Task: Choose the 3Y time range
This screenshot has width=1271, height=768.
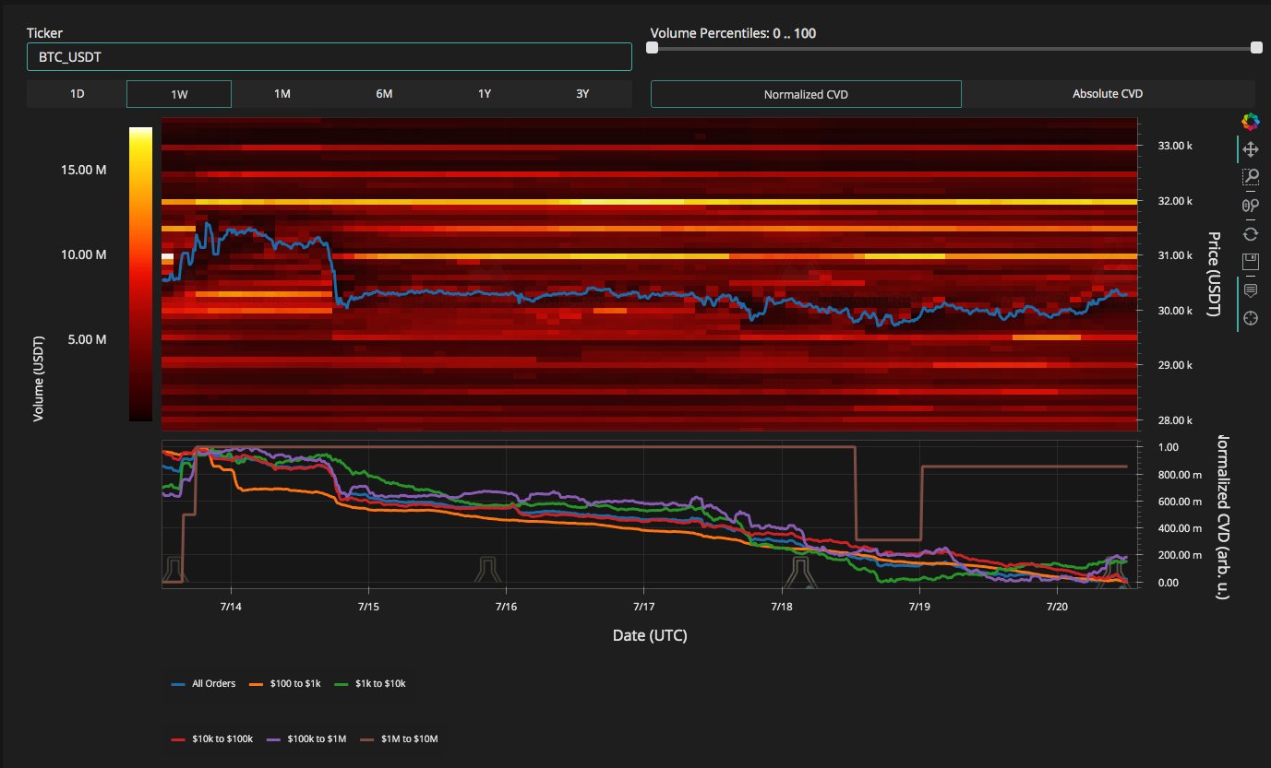Action: pos(582,94)
